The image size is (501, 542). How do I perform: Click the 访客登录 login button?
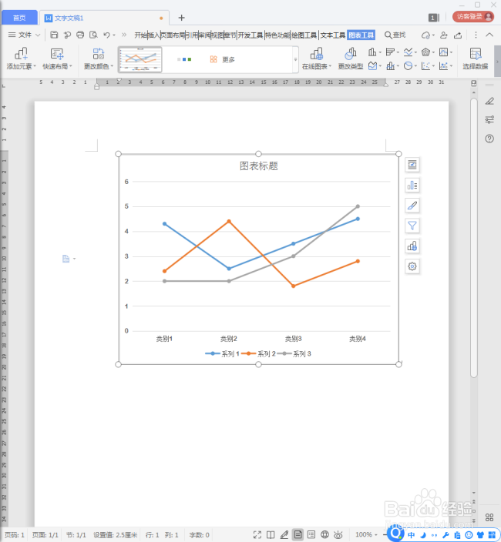coord(473,17)
